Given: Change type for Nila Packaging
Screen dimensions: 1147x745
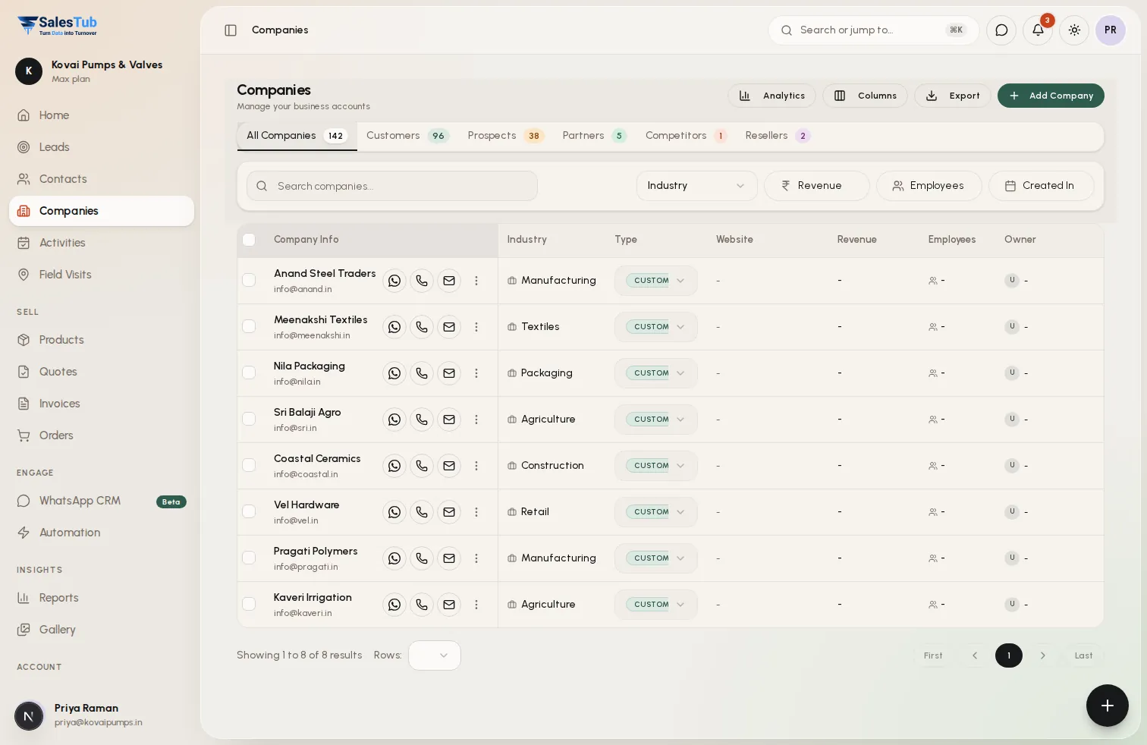Looking at the screenshot, I should tap(656, 373).
